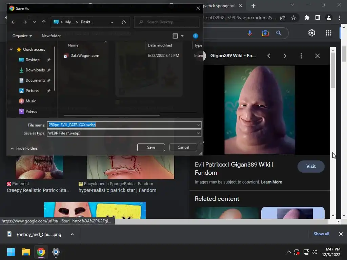The width and height of the screenshot is (347, 260).
Task: Search by image with Google Lens
Action: tap(265, 33)
